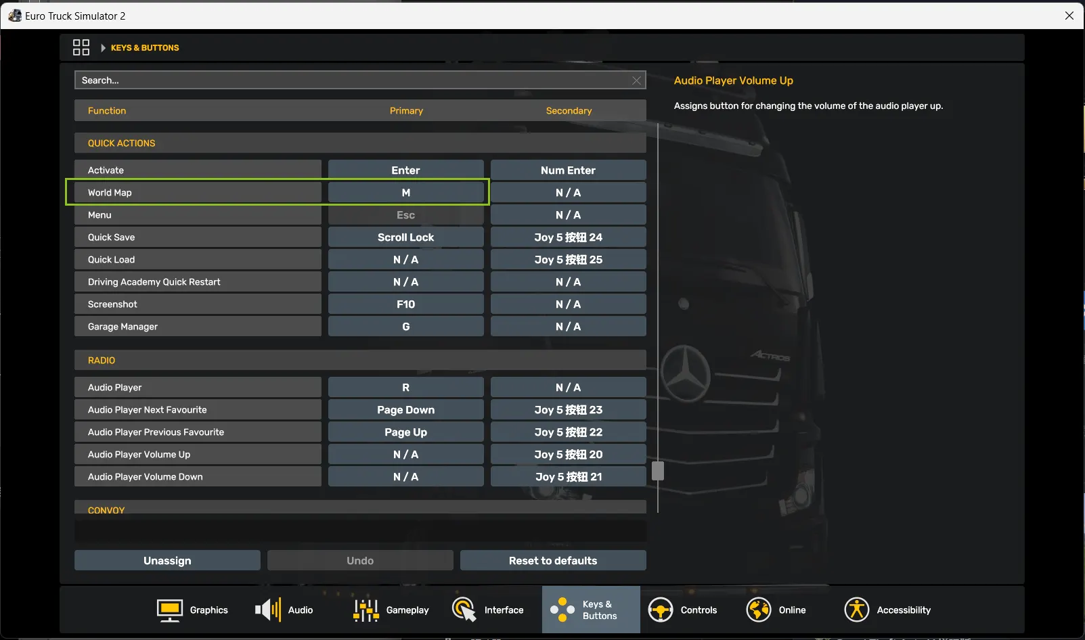This screenshot has height=640, width=1085.
Task: Set Driving Academy Quick Restart primary key
Action: click(406, 282)
